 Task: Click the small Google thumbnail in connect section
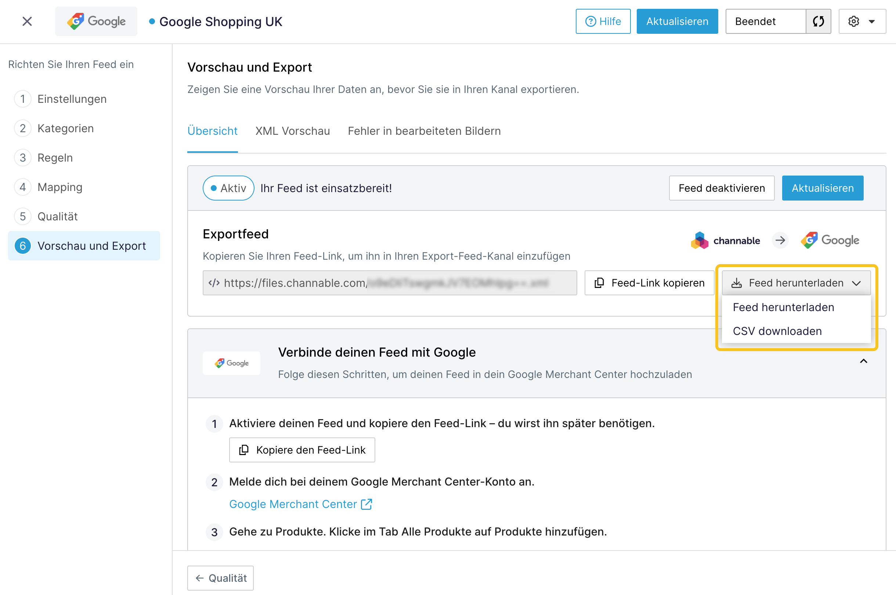231,363
